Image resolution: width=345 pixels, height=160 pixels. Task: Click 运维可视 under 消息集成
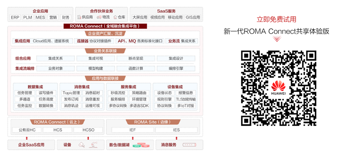click(93, 106)
